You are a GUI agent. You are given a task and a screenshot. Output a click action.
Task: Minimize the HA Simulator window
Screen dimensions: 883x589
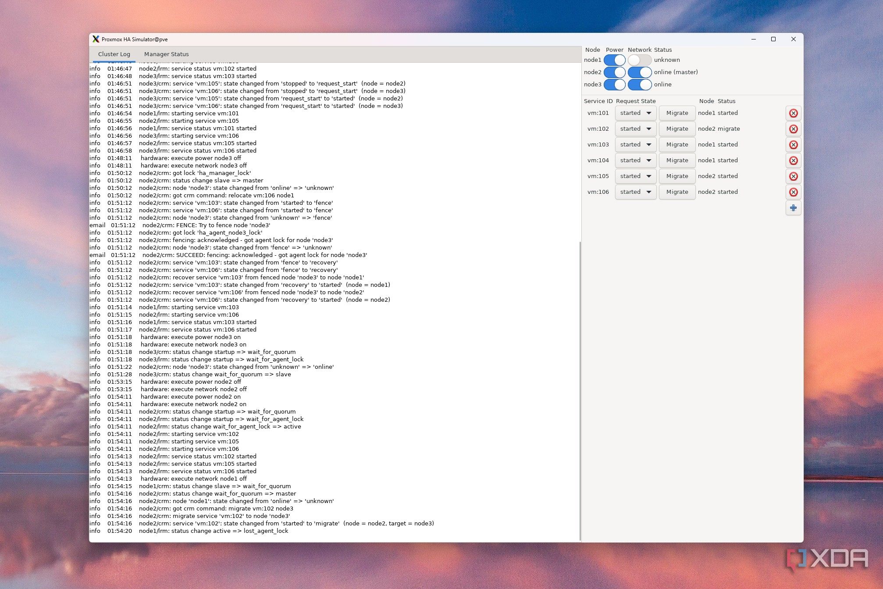tap(754, 39)
